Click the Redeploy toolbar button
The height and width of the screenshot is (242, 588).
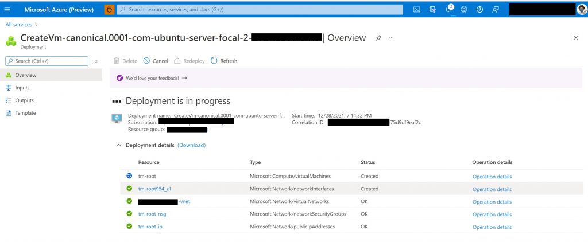[189, 61]
